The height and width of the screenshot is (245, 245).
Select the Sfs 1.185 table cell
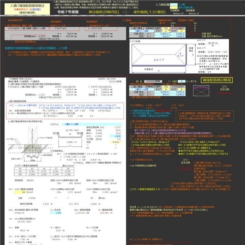click(x=68, y=175)
